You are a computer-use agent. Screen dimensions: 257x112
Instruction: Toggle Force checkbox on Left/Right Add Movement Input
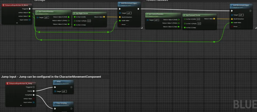coord(127,24)
